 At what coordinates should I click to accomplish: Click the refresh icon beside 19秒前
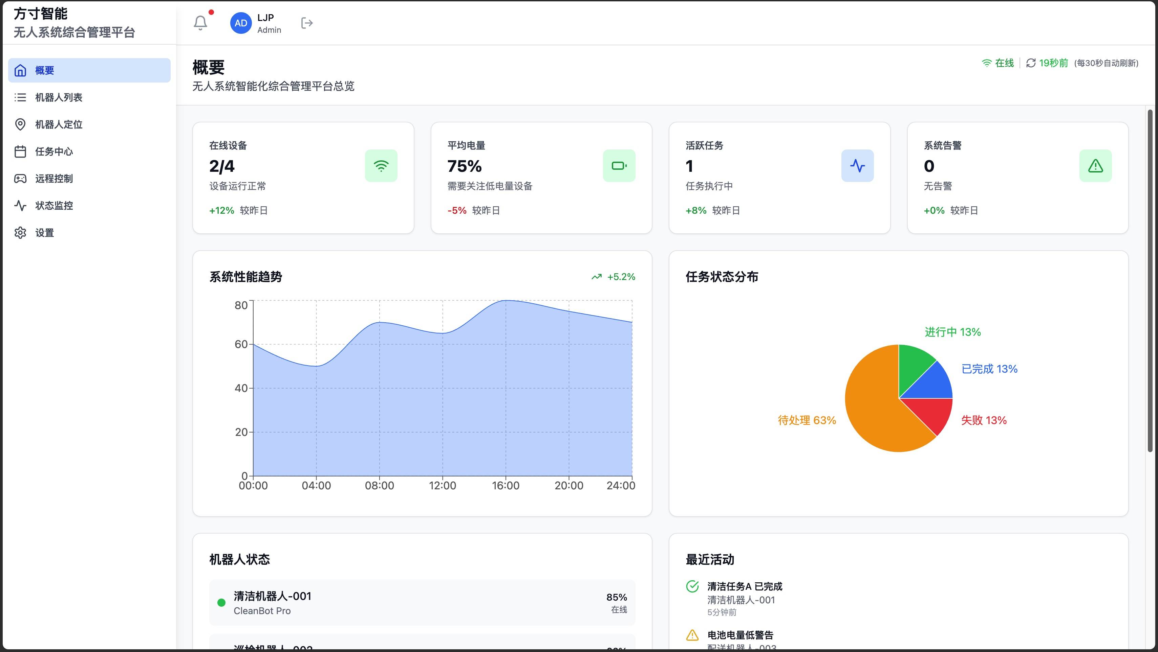coord(1031,63)
